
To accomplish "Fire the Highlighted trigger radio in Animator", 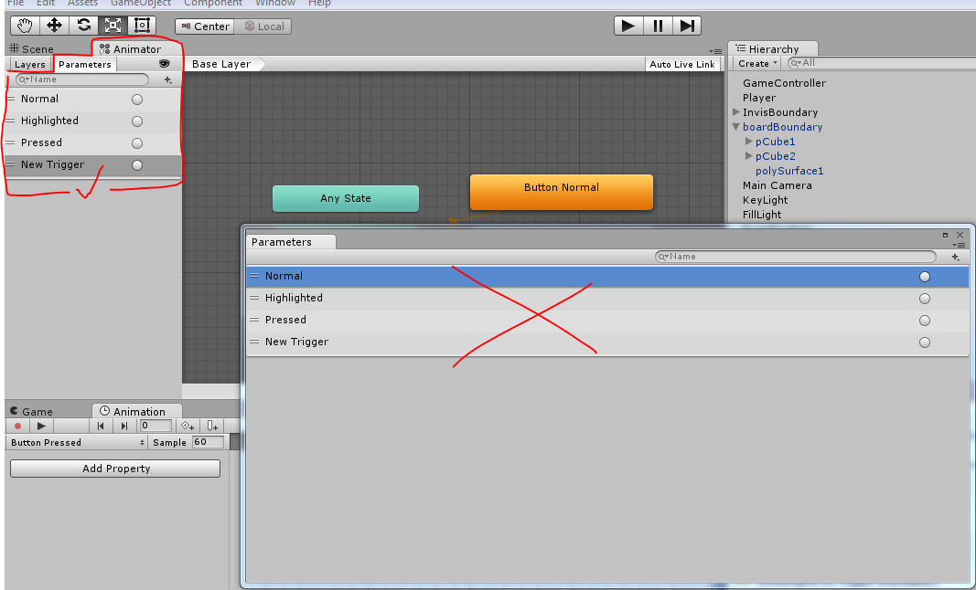I will tap(137, 121).
